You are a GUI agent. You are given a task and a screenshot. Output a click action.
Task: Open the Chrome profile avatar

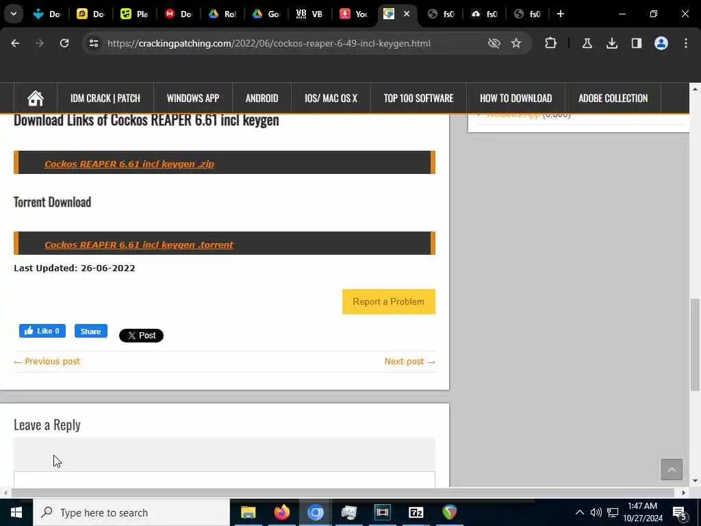(x=661, y=43)
